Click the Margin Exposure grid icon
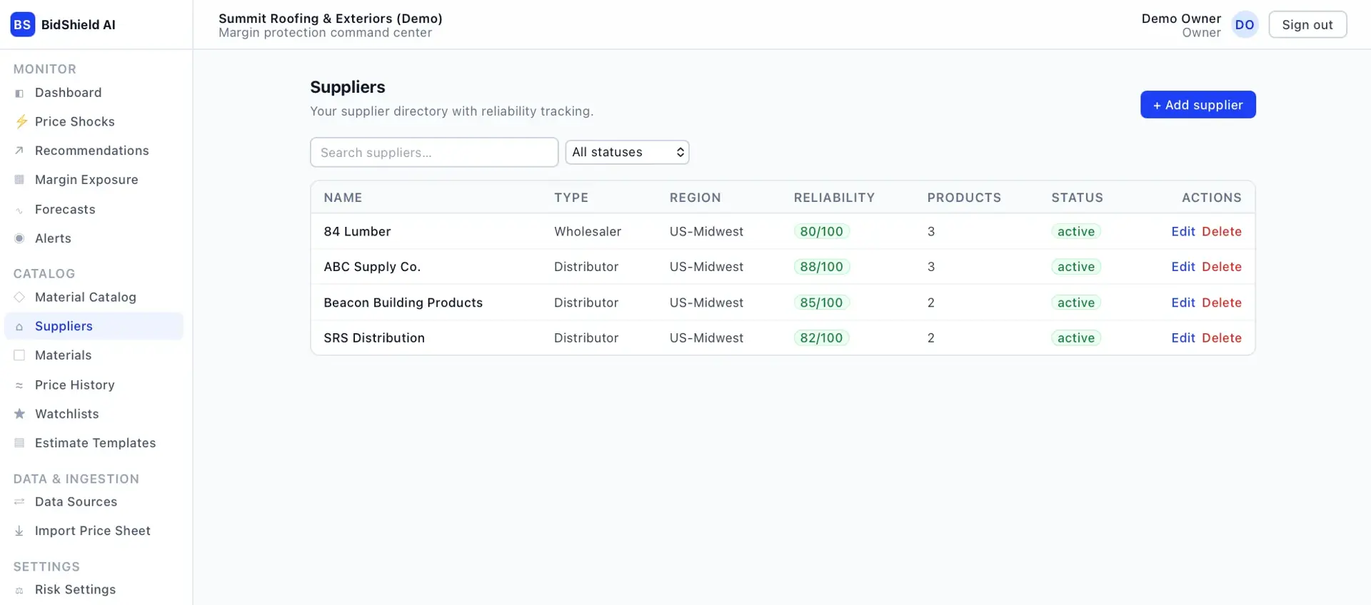This screenshot has width=1371, height=605. (x=19, y=180)
